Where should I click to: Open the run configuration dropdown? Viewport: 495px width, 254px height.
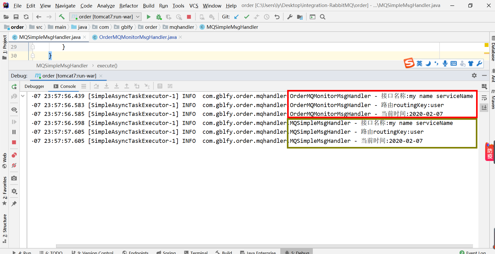point(105,17)
